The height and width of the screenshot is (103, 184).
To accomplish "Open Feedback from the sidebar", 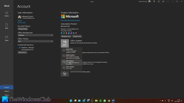I will coord(7,91).
